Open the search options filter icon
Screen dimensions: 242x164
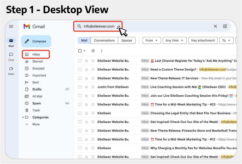pos(225,26)
